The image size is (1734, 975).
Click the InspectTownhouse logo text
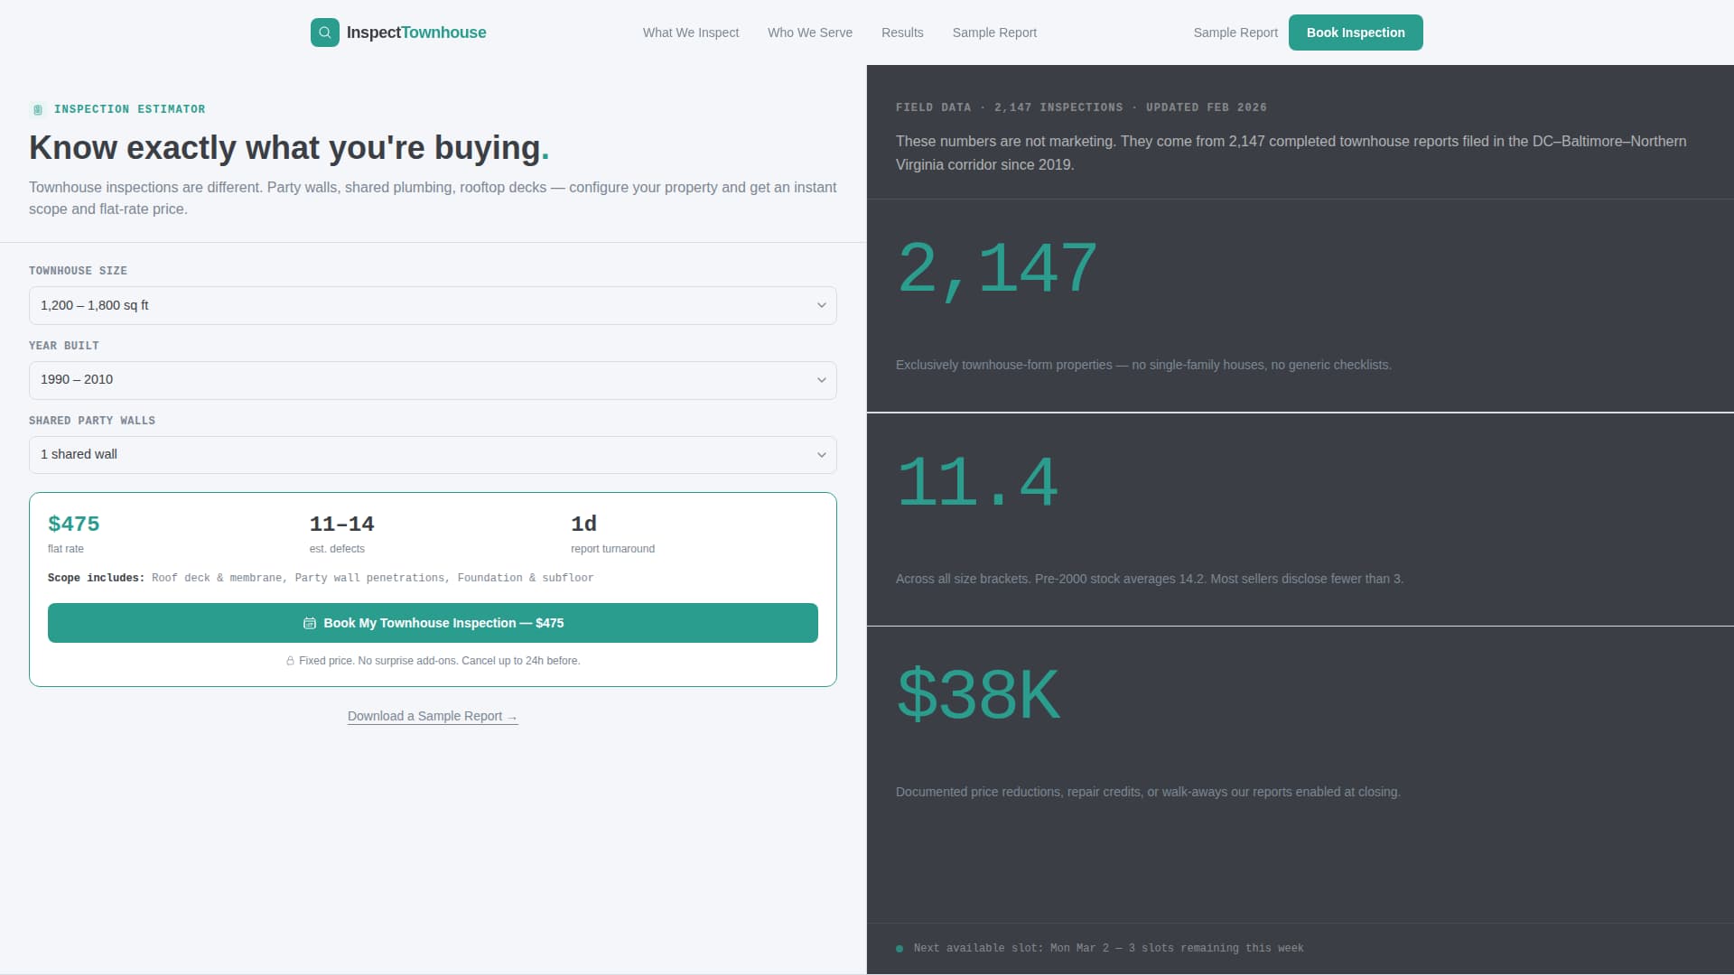tap(415, 32)
